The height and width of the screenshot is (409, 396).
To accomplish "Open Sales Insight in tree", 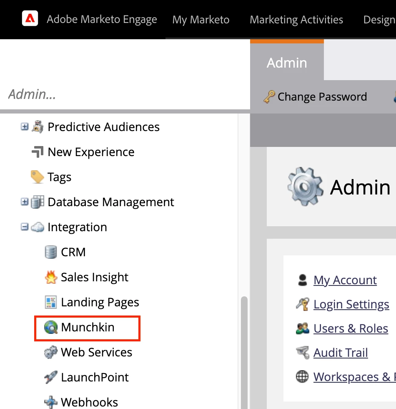I will [x=95, y=277].
